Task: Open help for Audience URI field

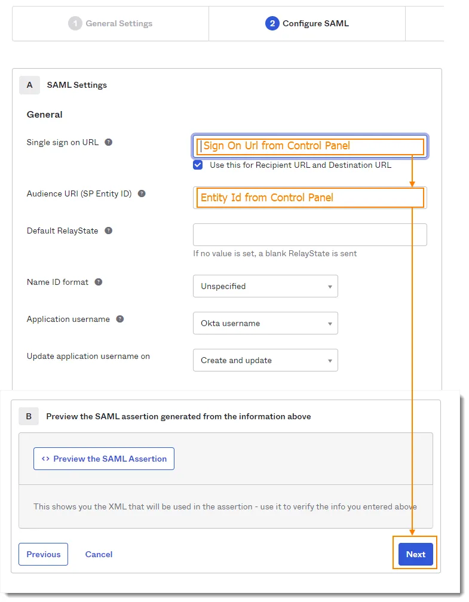Action: (x=142, y=194)
